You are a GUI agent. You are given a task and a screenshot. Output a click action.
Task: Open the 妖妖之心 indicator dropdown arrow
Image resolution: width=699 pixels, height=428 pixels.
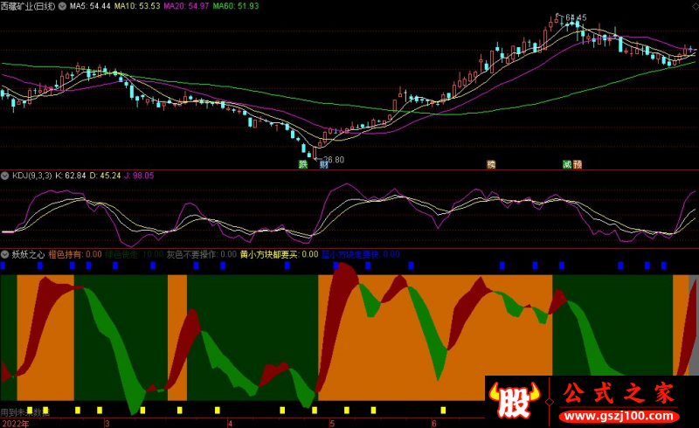click(5, 254)
